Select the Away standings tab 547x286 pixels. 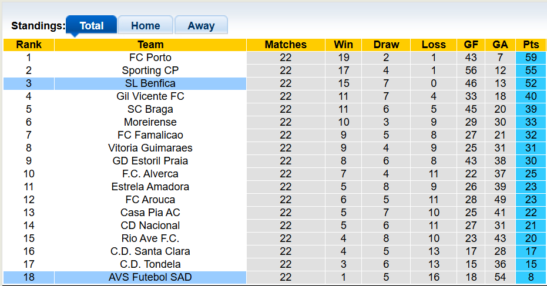click(201, 26)
